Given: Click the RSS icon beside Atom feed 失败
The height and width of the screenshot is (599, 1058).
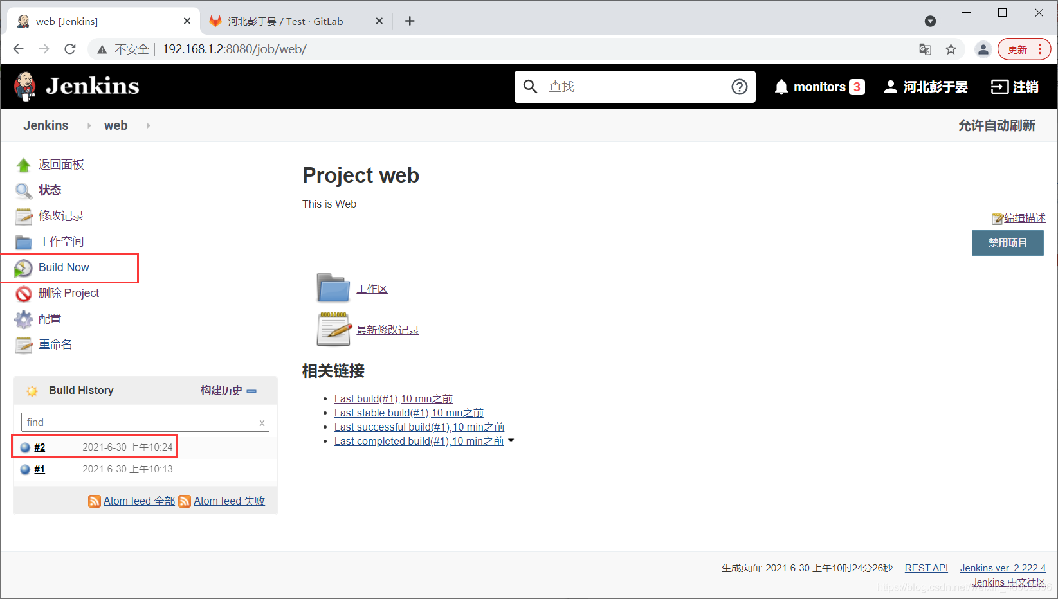Looking at the screenshot, I should [x=185, y=501].
